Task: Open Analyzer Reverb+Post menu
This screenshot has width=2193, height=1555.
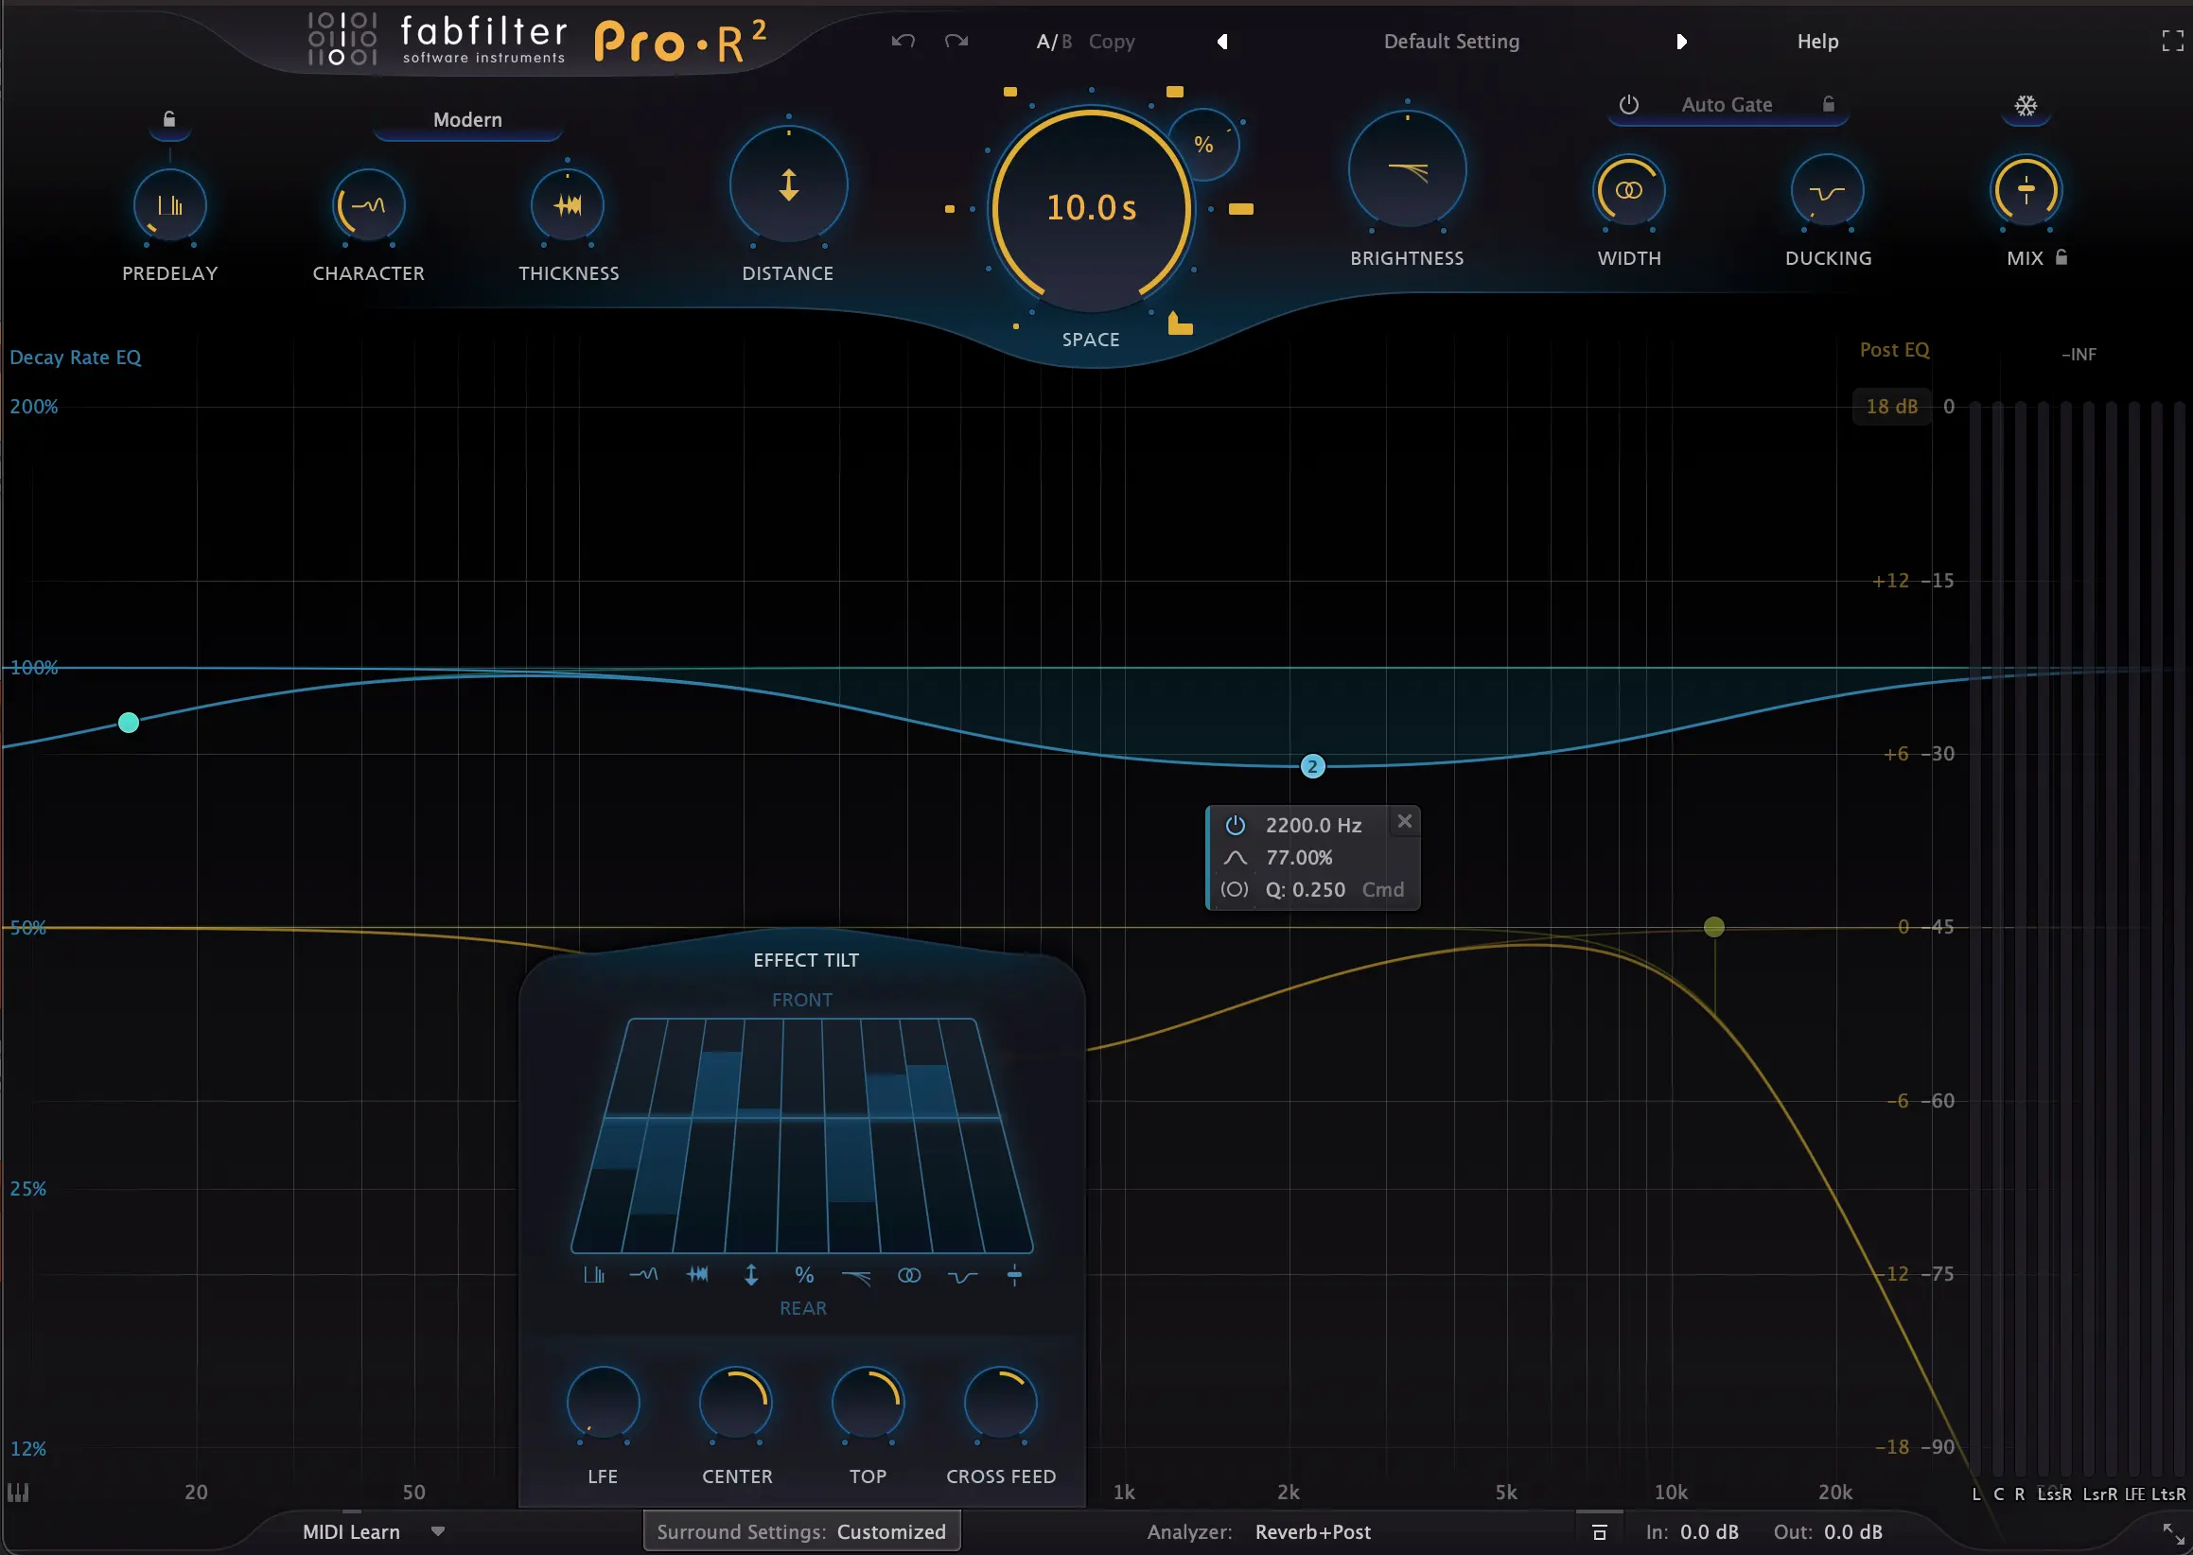Action: point(1312,1532)
